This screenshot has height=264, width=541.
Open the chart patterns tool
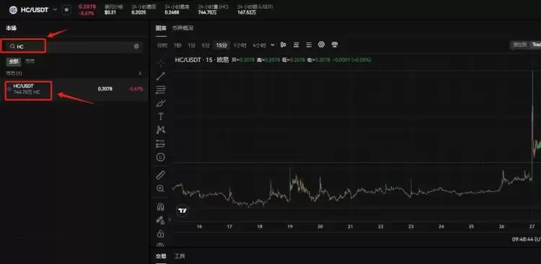point(161,130)
